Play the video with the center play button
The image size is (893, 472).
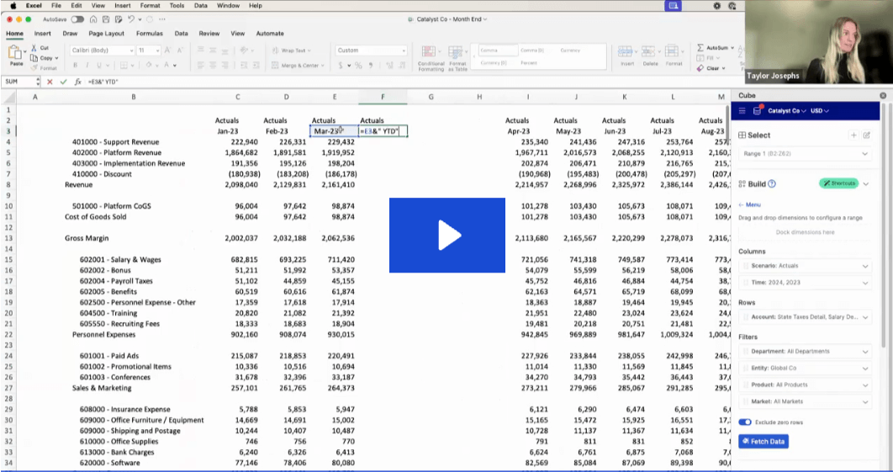click(446, 236)
